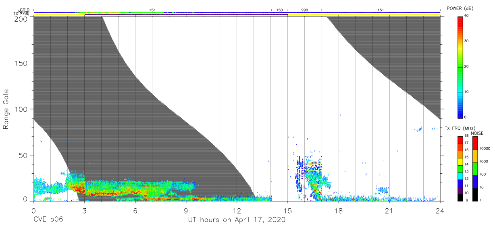The height and width of the screenshot is (228, 495).
Task: Select the purple 10–11 MHz TX FRQ swatch
Action: (x=460, y=190)
